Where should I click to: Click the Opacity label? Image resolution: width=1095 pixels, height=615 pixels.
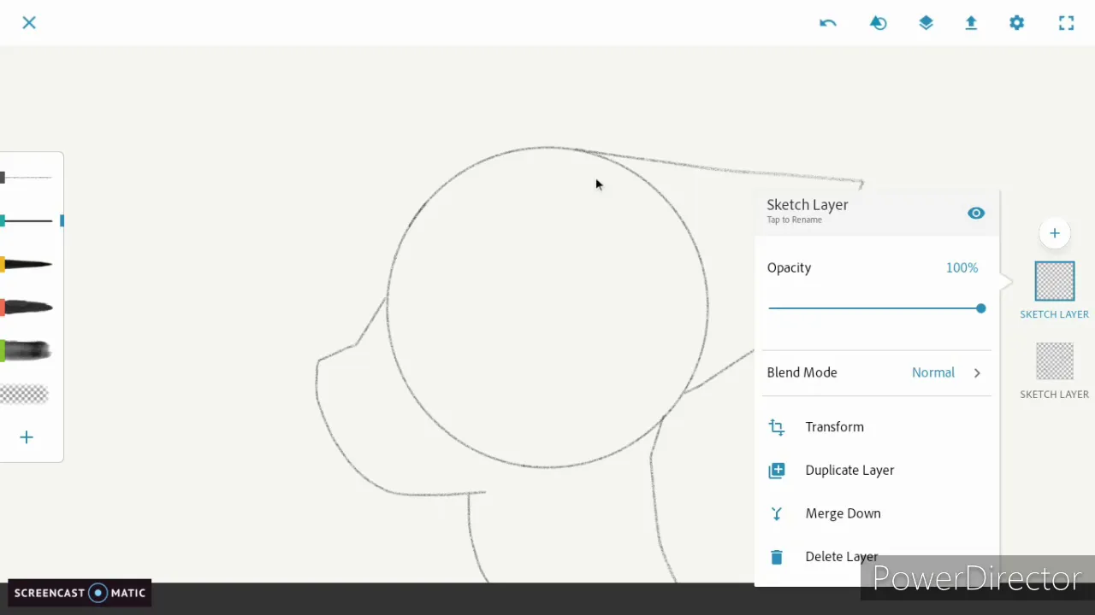tap(789, 268)
